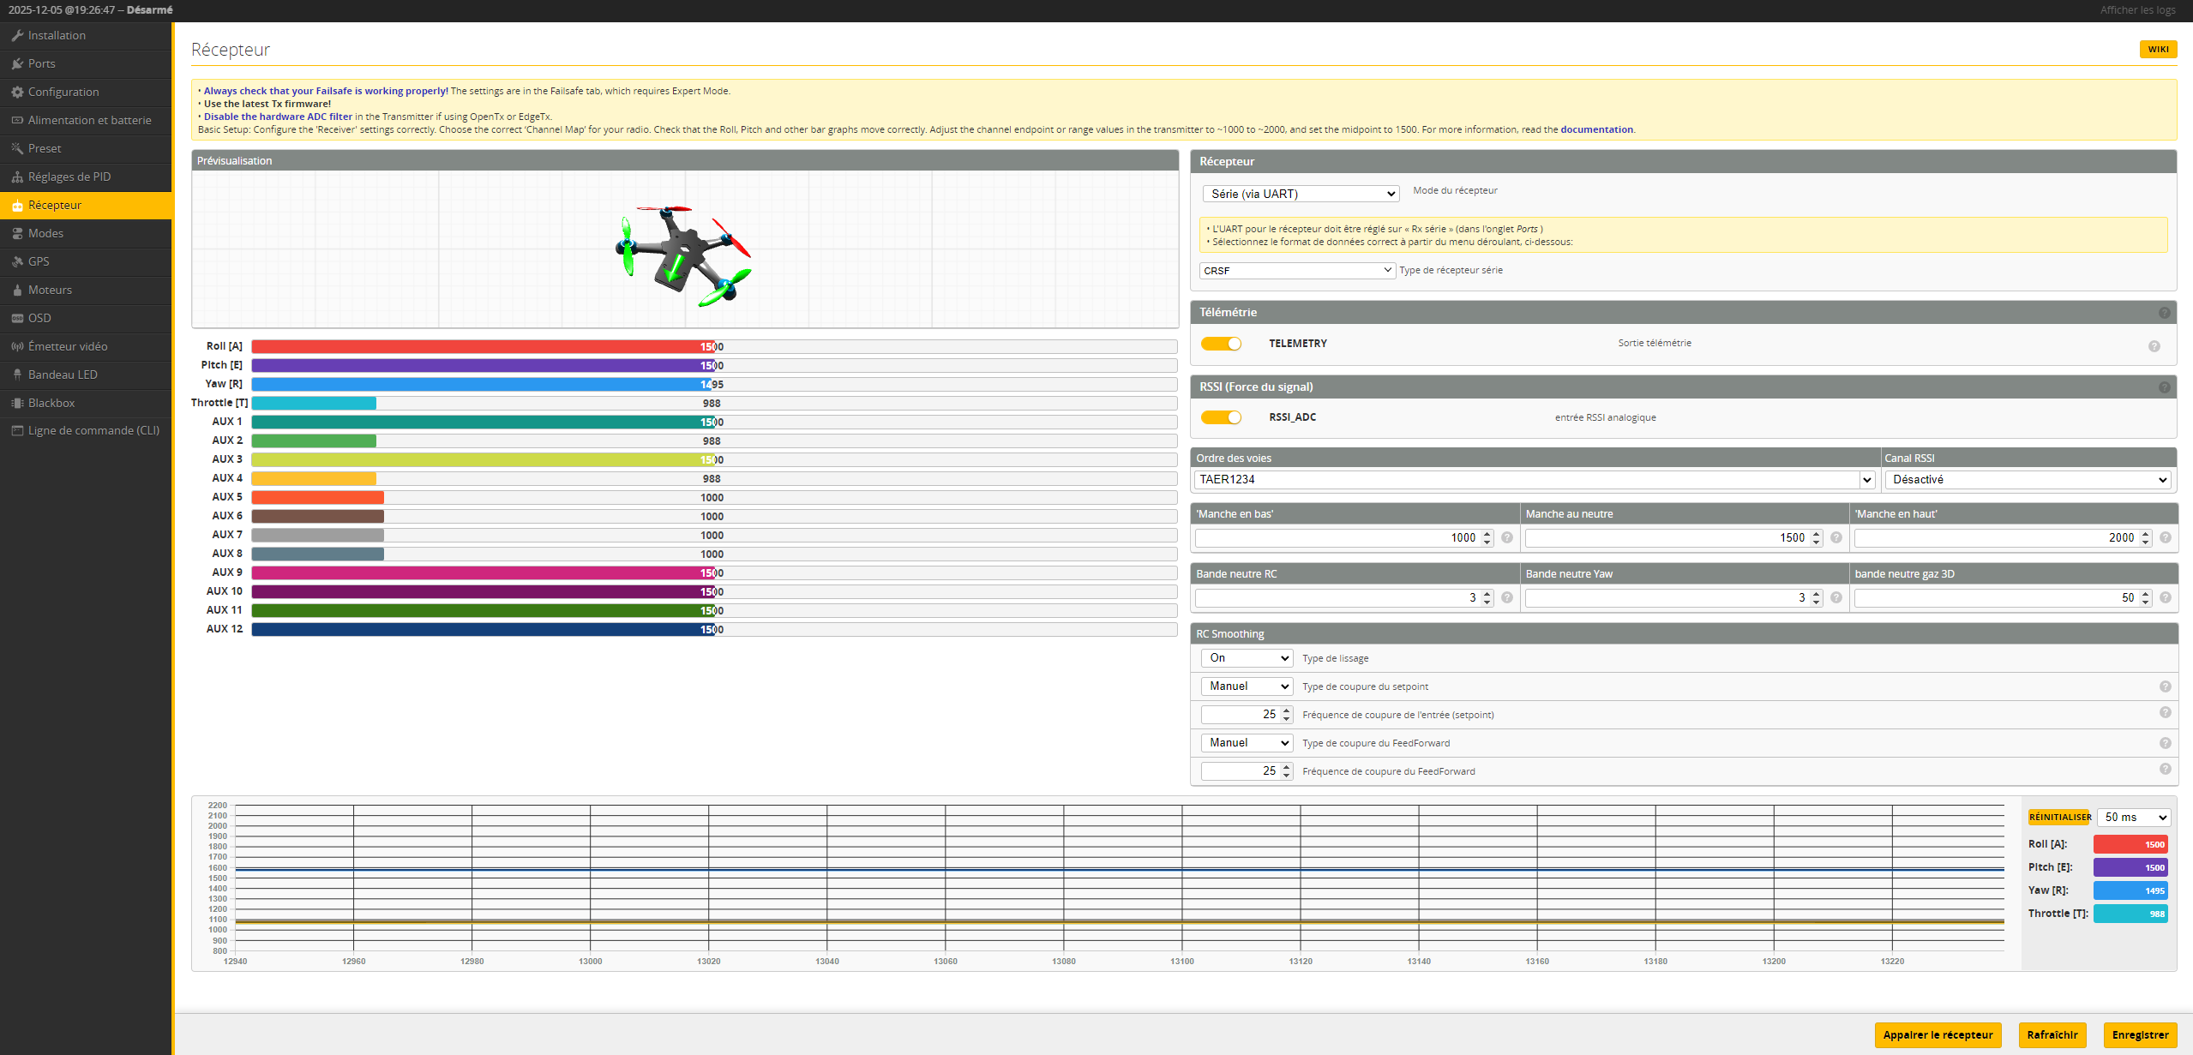Expand the CRSF serial receiver type dropdown

click(1296, 270)
